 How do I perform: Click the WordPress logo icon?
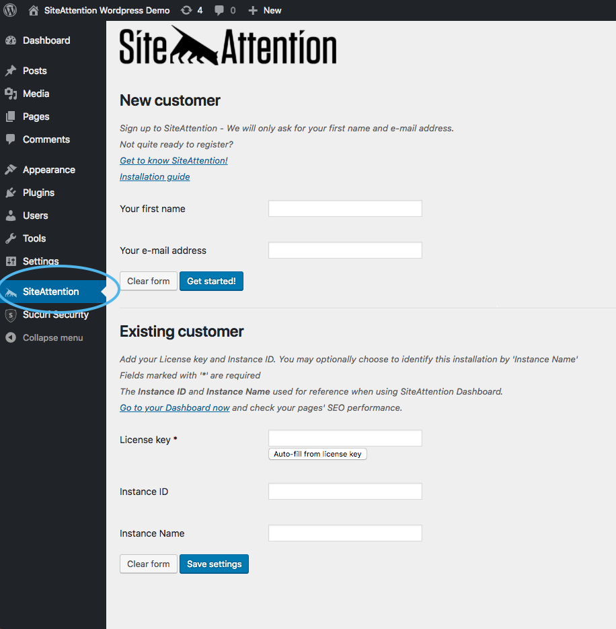point(10,10)
